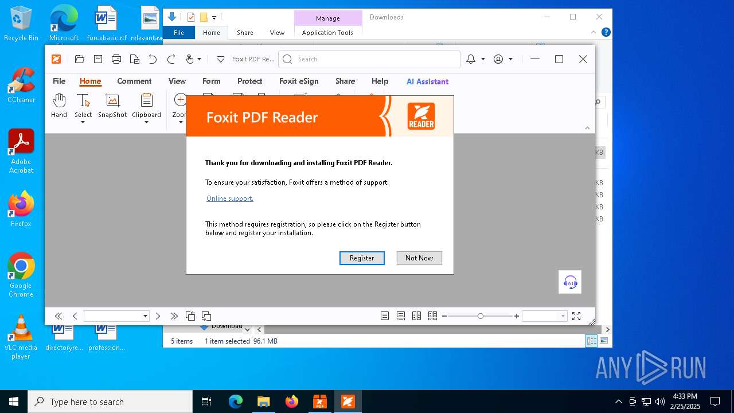Image resolution: width=734 pixels, height=413 pixels.
Task: Follow the Online support link
Action: point(229,198)
